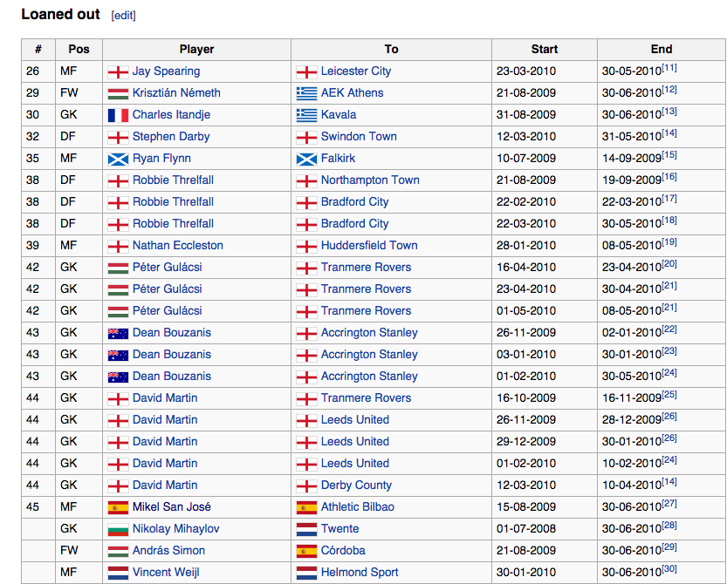Open reference [27] in San José's row
The width and height of the screenshot is (727, 584).
click(669, 504)
